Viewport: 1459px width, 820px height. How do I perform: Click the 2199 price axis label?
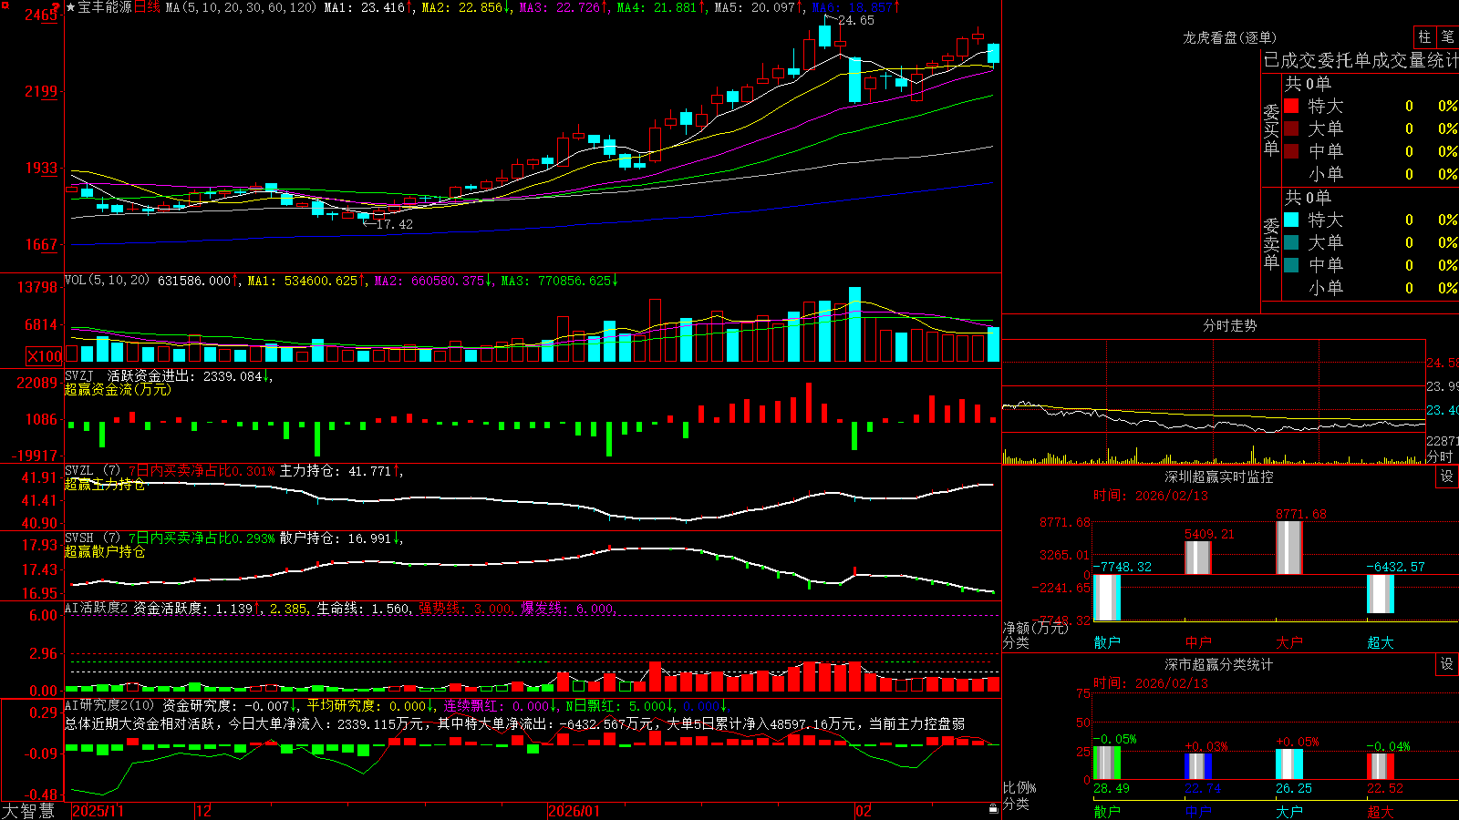[x=39, y=91]
